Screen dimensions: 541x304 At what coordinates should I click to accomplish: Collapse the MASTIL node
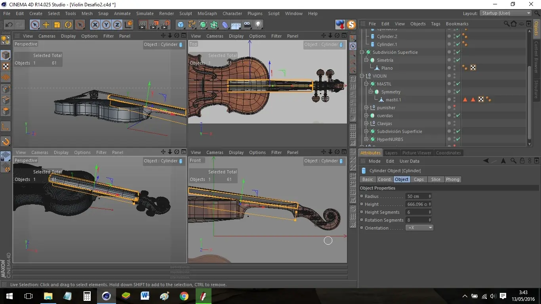[x=366, y=84]
